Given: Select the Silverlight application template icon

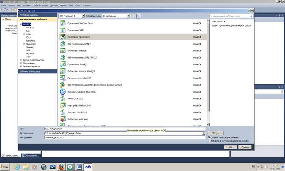Looking at the screenshot, I should 63,64.
